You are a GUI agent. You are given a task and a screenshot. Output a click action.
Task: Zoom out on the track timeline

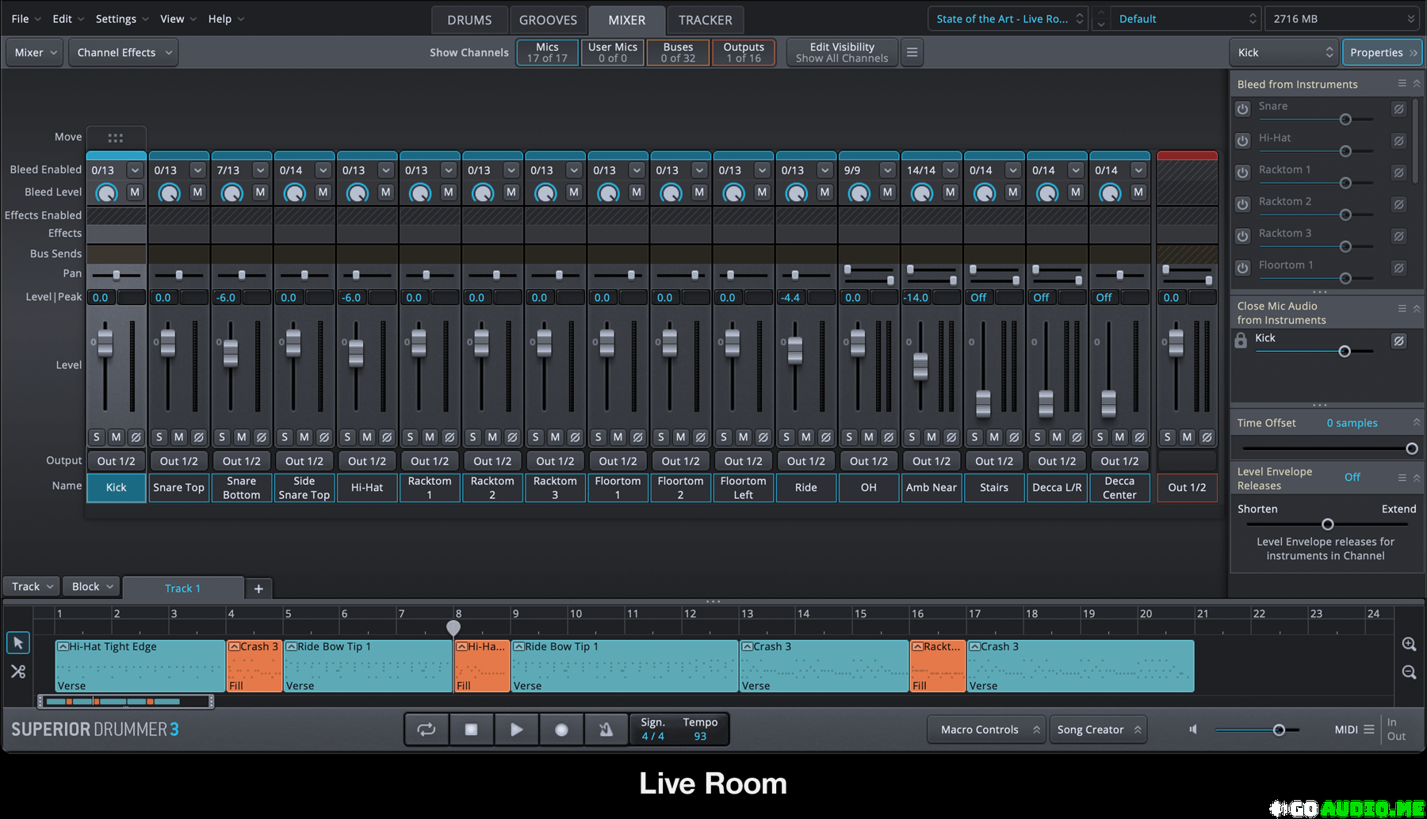(1409, 672)
